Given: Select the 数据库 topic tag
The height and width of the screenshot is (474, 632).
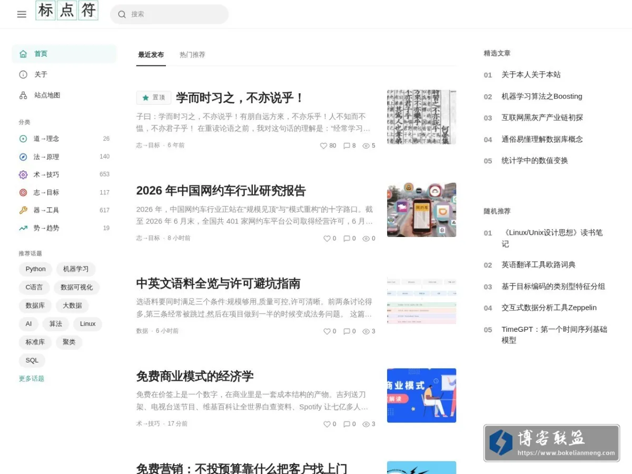Looking at the screenshot, I should (x=35, y=305).
